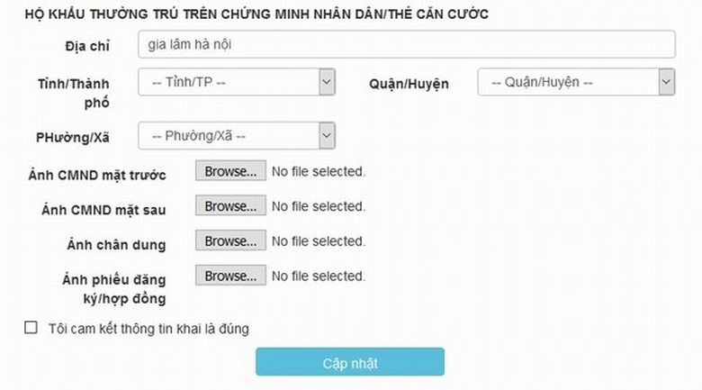Browse for Ảnh CMND mặt trước file

coord(230,170)
